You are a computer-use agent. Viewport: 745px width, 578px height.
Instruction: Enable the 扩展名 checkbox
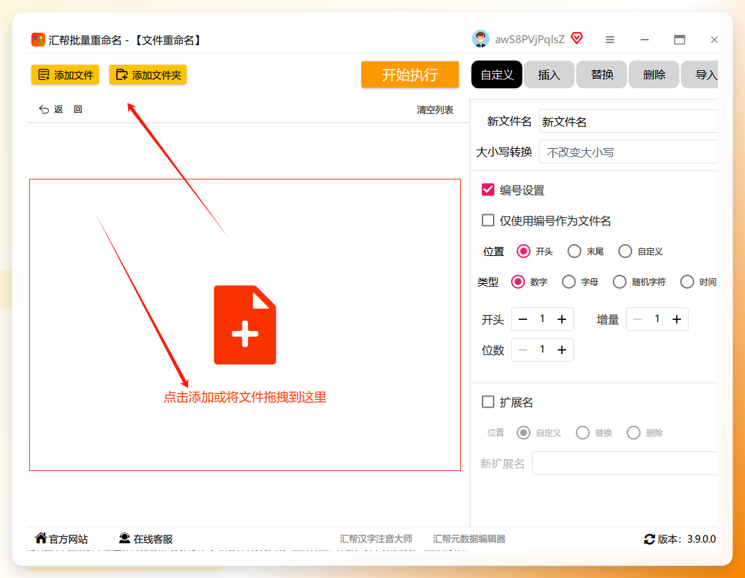coord(488,402)
